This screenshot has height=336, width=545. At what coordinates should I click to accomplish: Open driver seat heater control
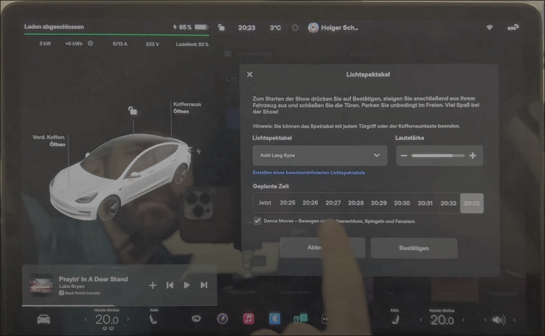[x=153, y=319]
